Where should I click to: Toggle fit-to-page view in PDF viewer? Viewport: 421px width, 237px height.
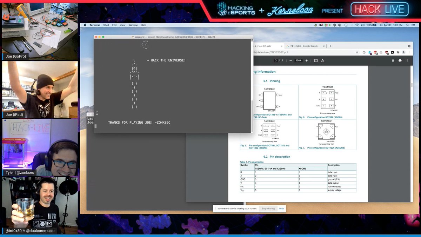coord(316,60)
